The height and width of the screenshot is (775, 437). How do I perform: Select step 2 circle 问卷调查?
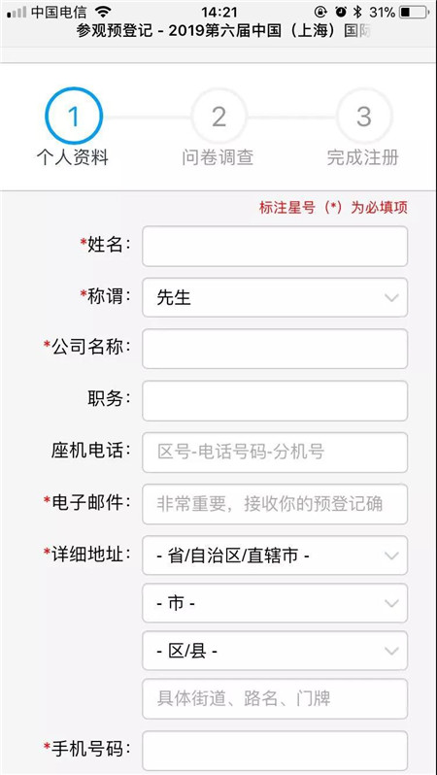point(218,117)
